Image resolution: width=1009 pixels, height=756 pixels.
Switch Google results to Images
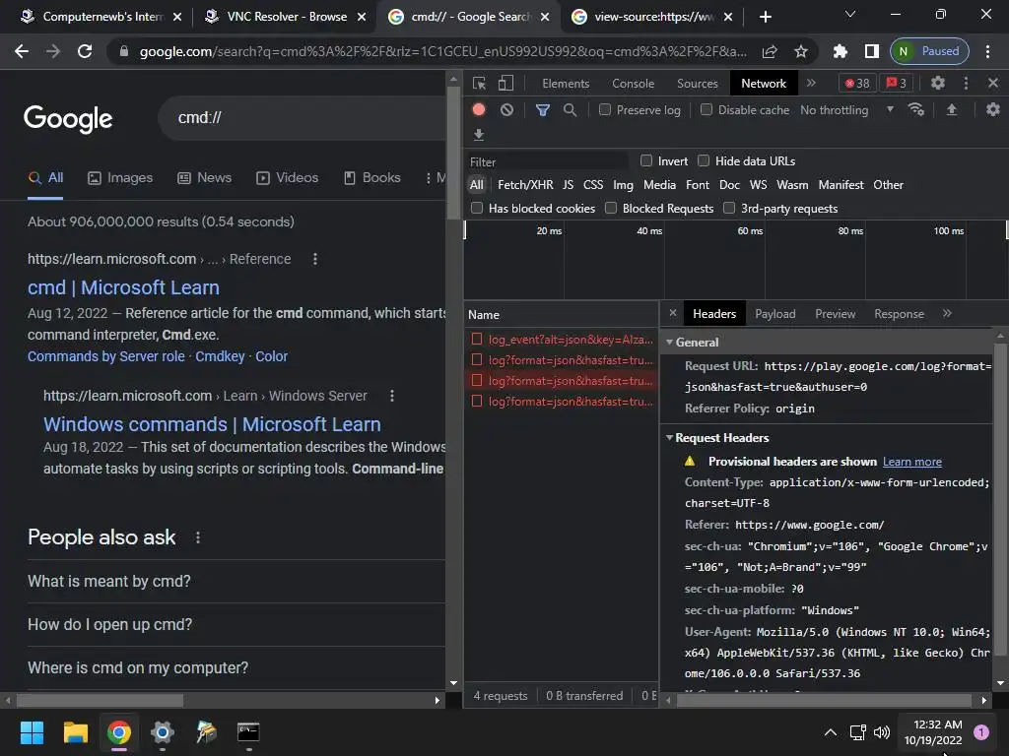120,178
